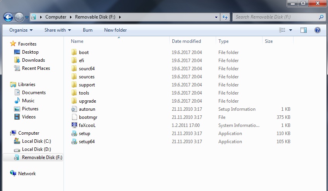Select the setup64 application icon
The image size is (328, 191).
[x=74, y=142]
